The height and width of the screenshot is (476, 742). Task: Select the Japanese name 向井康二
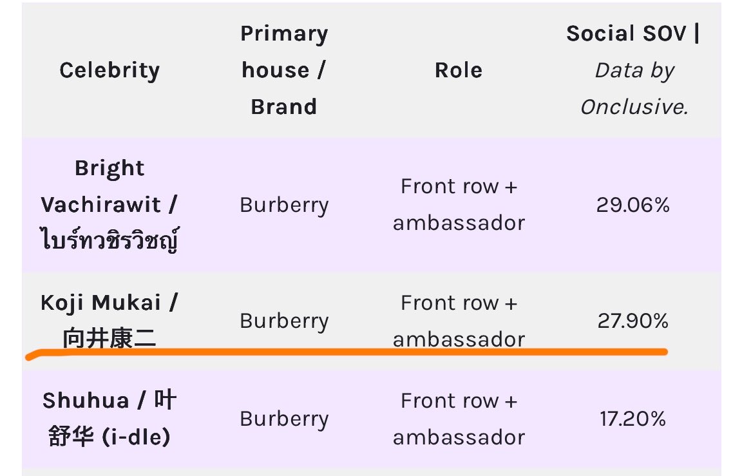pos(109,338)
